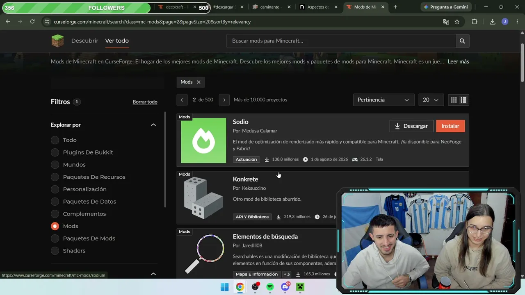Install the Sodio mod

click(x=450, y=126)
